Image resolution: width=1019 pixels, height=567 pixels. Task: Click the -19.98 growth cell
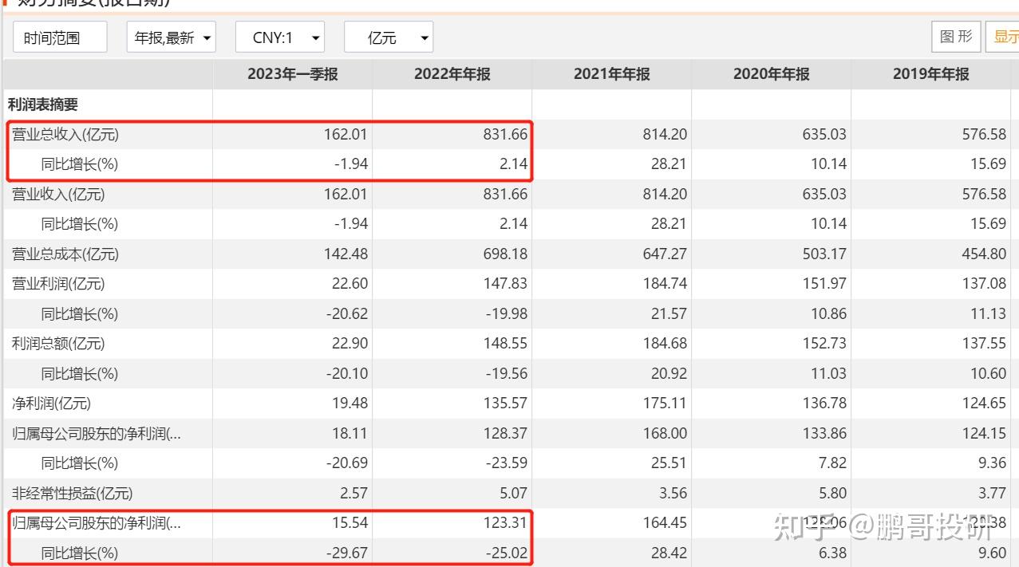(x=507, y=314)
